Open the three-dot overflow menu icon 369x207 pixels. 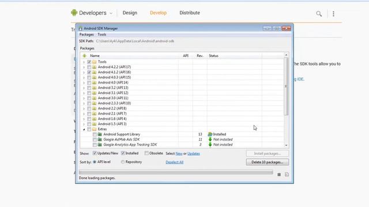pyautogui.click(x=333, y=14)
